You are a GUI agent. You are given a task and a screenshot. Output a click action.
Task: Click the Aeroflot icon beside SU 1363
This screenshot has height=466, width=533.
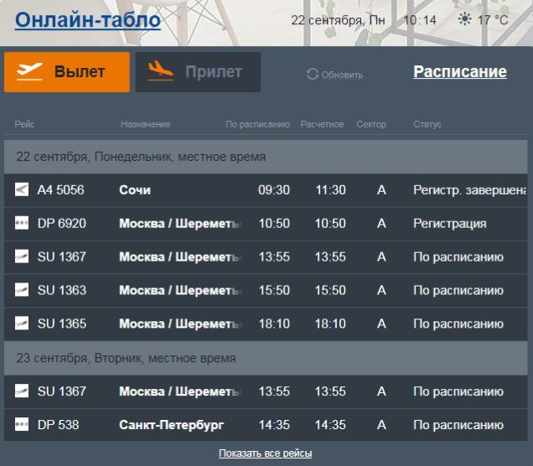[x=22, y=291]
